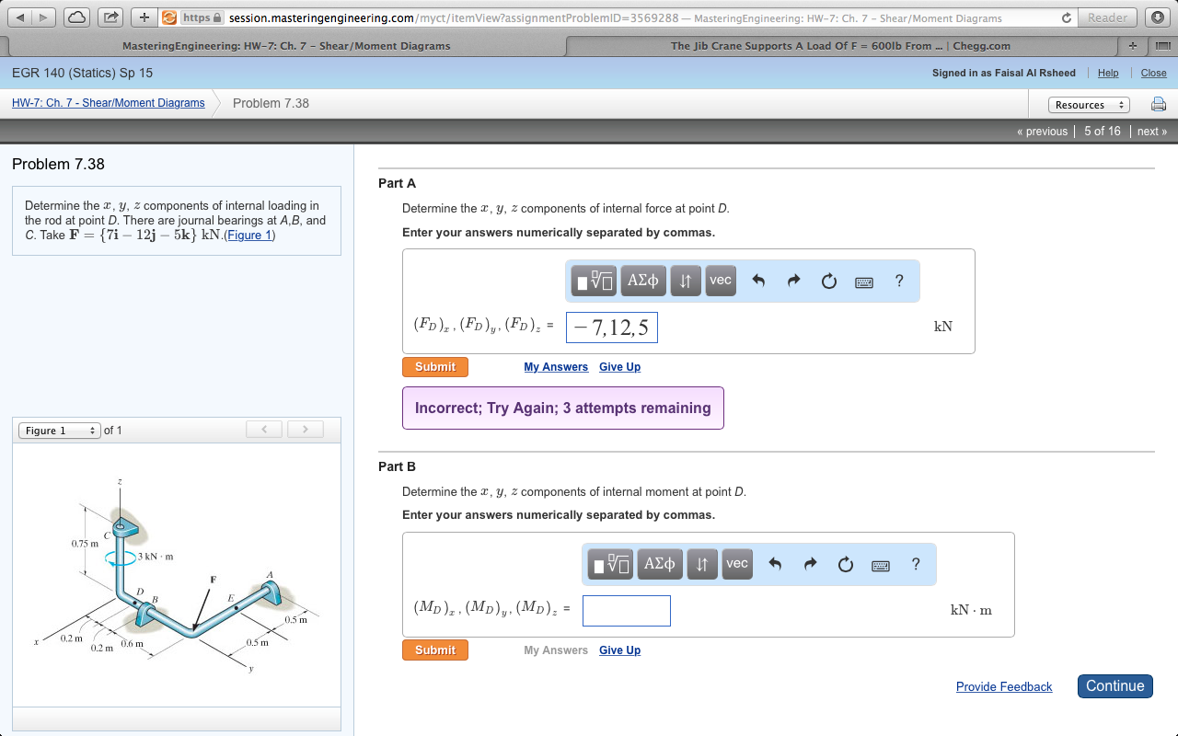Give Up on Part A
This screenshot has width=1178, height=736.
[x=619, y=366]
